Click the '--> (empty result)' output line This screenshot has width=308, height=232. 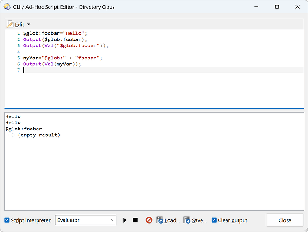coord(32,135)
